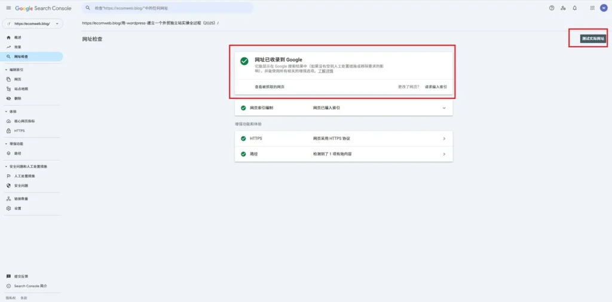612x302 pixels.
Task: Go to 概述 overview in sidebar
Action: [x=31, y=38]
